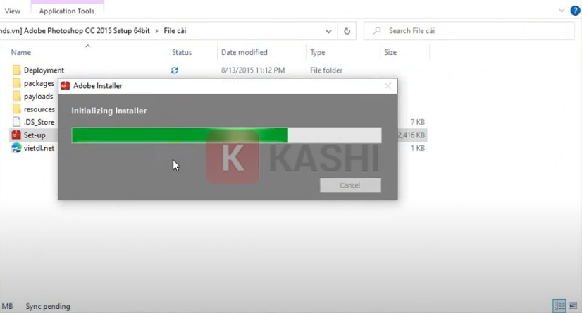Image resolution: width=582 pixels, height=313 pixels.
Task: Click the Set-up installer file icon
Action: (16, 135)
